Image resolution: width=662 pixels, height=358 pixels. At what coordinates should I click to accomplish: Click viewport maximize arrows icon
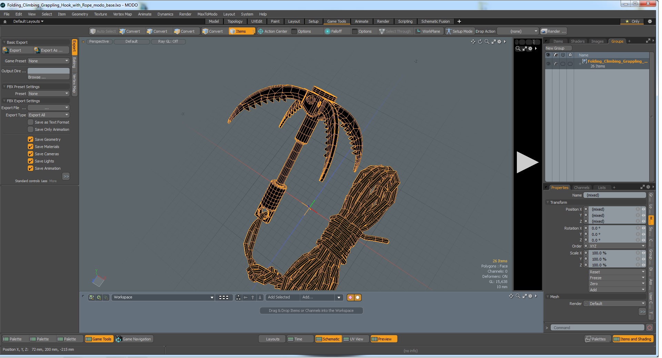coord(493,42)
